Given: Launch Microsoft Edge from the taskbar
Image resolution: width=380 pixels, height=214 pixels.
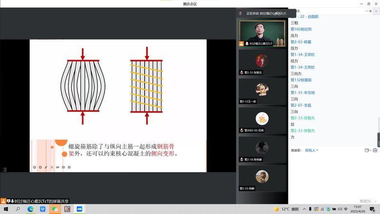Looking at the screenshot, I should tap(30, 209).
